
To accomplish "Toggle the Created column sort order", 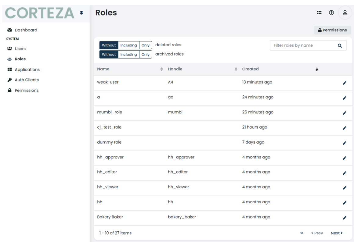I will point(317,69).
